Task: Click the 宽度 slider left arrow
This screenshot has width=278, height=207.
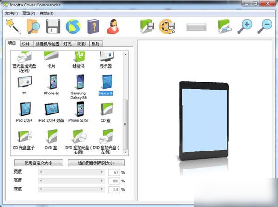Action: (41, 172)
